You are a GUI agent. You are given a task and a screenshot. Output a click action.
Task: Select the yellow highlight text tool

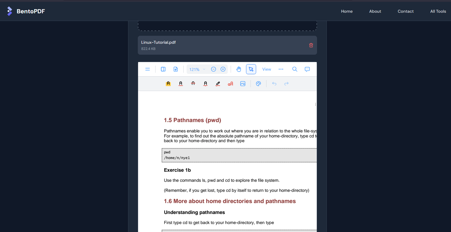[168, 84]
